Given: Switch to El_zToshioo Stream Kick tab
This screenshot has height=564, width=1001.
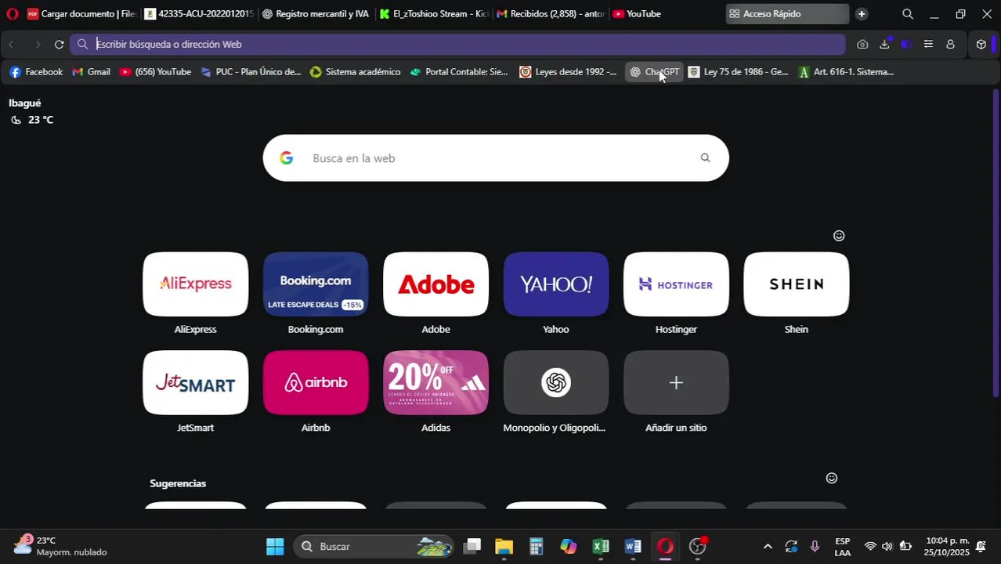Looking at the screenshot, I should coord(434,14).
